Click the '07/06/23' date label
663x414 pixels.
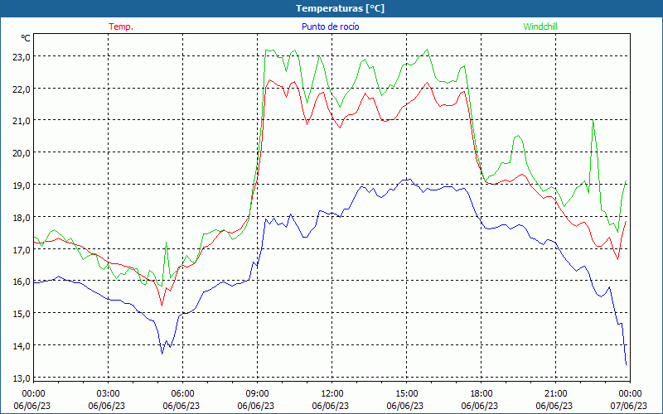coord(629,406)
